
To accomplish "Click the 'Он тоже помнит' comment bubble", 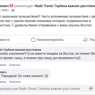I will 25,74.
